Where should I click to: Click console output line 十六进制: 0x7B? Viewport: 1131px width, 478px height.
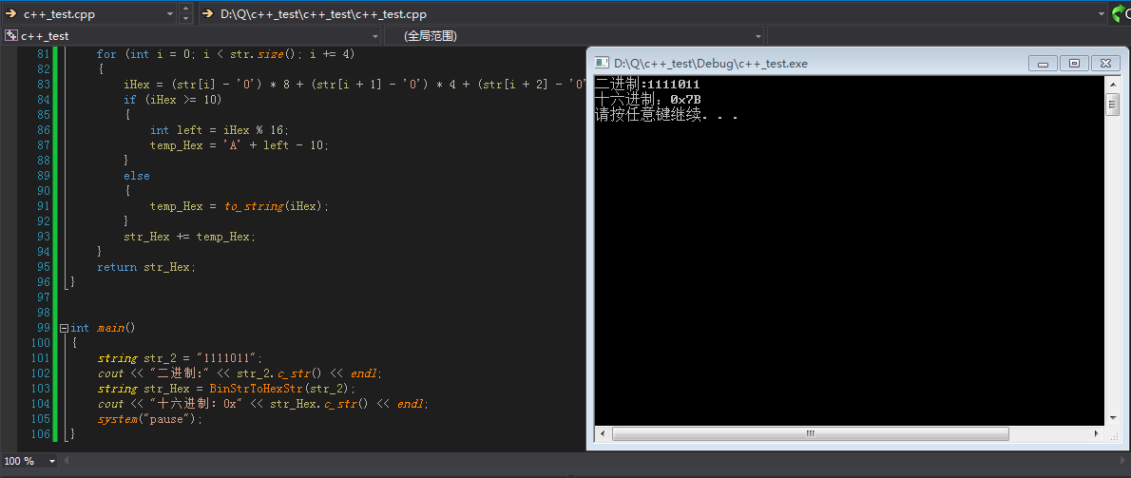click(x=648, y=100)
